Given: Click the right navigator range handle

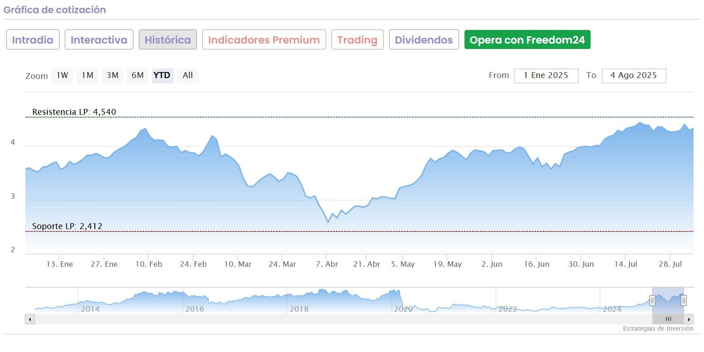Looking at the screenshot, I should pos(684,300).
